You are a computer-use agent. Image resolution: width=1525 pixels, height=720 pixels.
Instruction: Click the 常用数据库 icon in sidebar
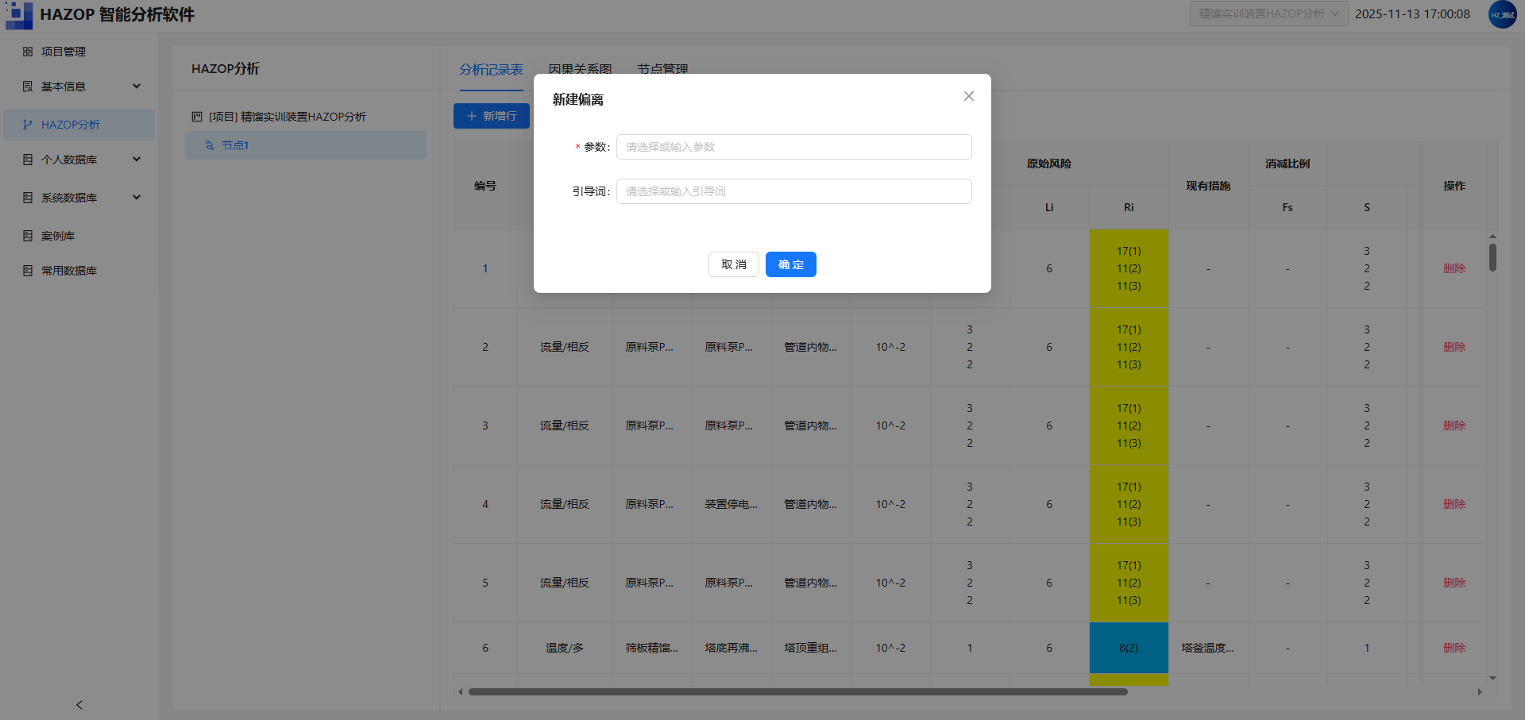(x=28, y=271)
